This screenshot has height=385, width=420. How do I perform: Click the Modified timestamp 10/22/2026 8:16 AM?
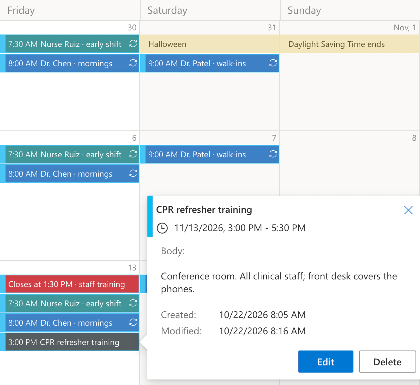coord(262,331)
